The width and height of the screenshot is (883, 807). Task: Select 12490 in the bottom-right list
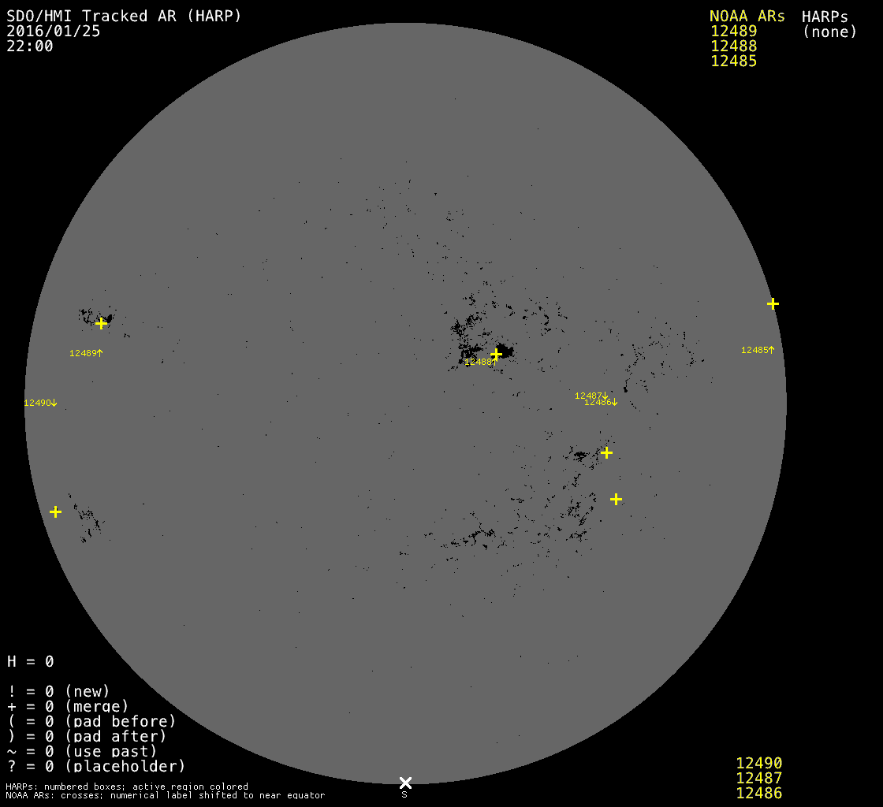pyautogui.click(x=758, y=763)
